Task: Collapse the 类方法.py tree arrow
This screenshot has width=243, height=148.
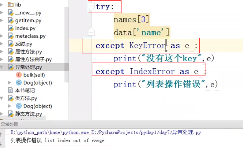Action: (2, 98)
